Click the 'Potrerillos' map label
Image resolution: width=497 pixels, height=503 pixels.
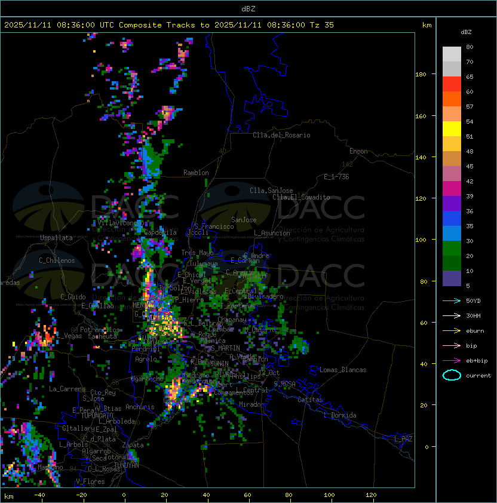pos(100,330)
